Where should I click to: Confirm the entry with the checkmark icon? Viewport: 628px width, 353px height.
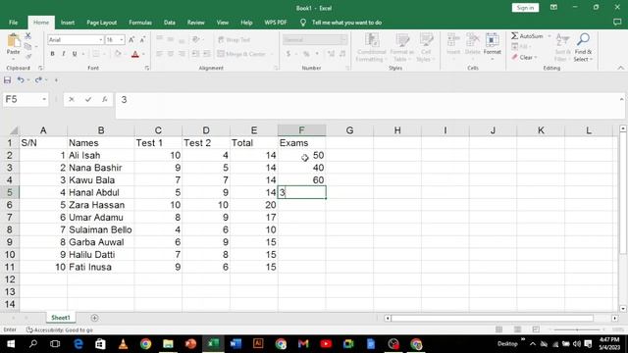click(x=88, y=99)
